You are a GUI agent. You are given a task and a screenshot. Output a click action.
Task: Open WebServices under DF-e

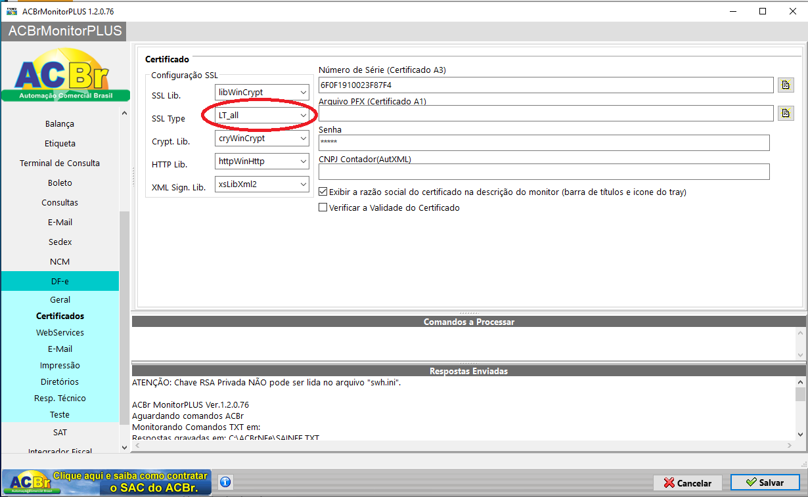60,332
